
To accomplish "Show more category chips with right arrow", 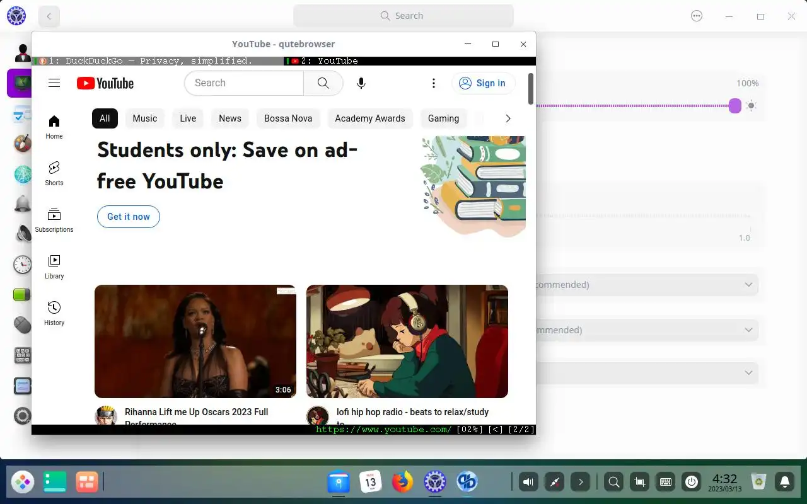I will pyautogui.click(x=508, y=118).
